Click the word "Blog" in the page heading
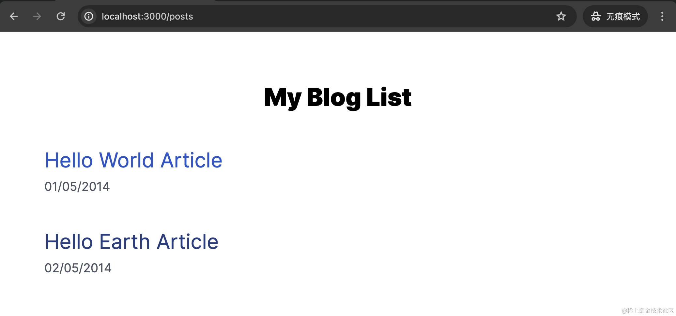The width and height of the screenshot is (676, 316). [333, 97]
